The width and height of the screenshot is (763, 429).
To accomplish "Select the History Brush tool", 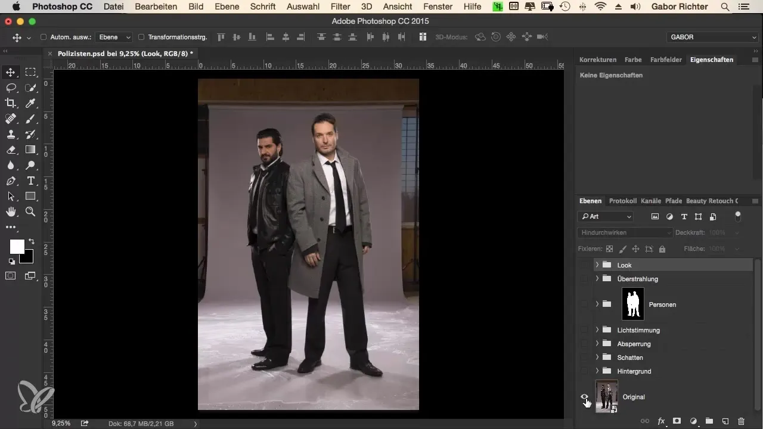I will [30, 135].
